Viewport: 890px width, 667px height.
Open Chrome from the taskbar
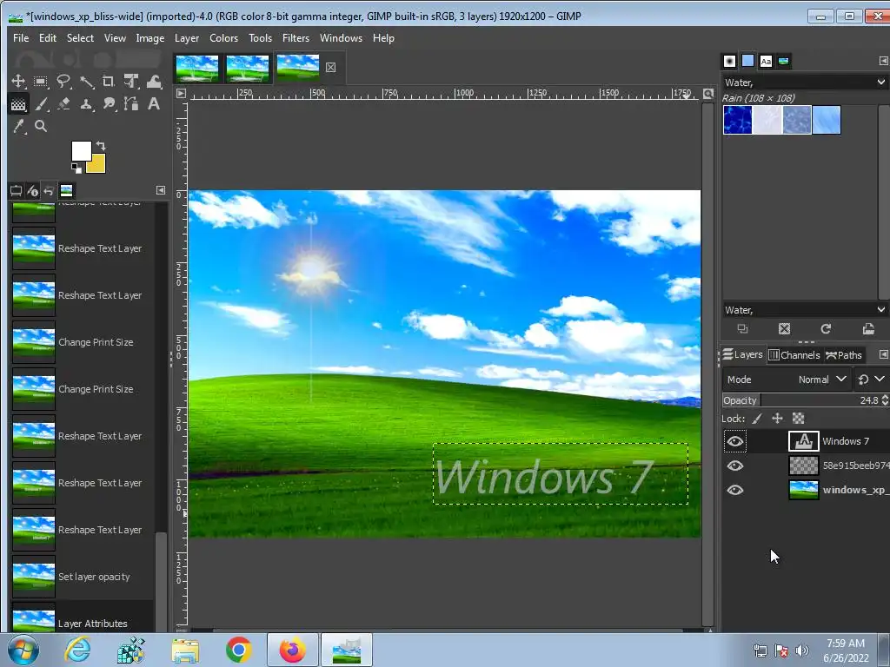239,650
